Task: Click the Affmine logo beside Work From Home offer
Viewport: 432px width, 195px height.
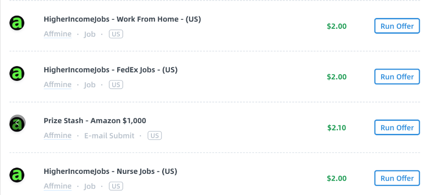Action: pyautogui.click(x=17, y=23)
